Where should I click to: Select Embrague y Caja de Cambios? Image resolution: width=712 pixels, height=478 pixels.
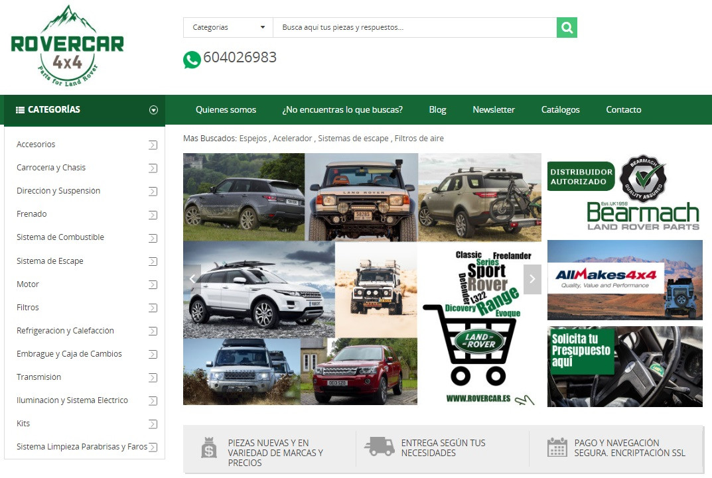(x=69, y=354)
